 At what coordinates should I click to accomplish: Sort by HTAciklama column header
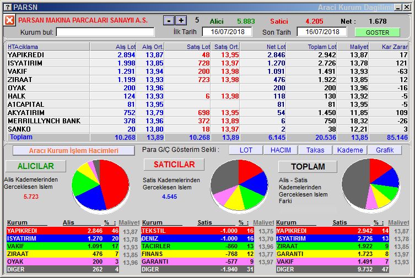coord(48,47)
